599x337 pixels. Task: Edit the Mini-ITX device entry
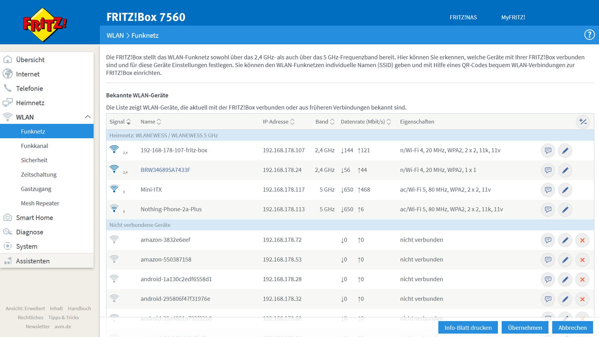click(x=565, y=190)
